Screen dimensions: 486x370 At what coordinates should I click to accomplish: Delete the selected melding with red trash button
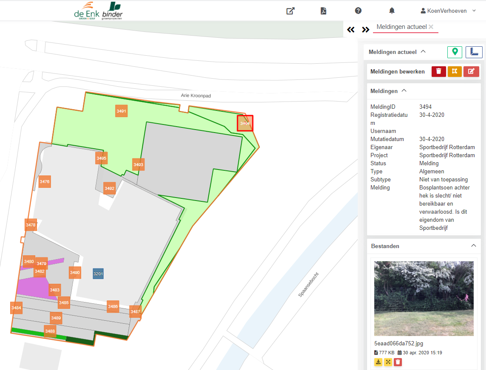click(438, 71)
